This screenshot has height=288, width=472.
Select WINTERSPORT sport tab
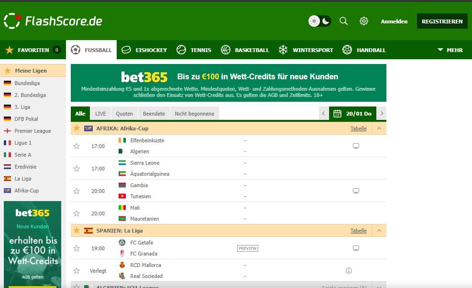click(x=306, y=50)
